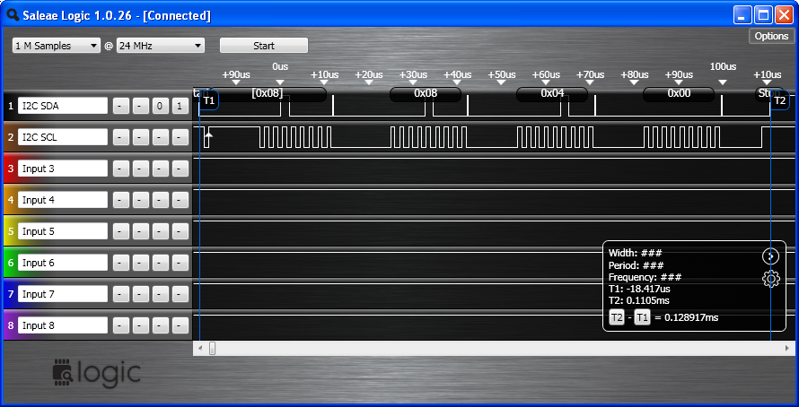Click the +20us time ruler marker

368,82
